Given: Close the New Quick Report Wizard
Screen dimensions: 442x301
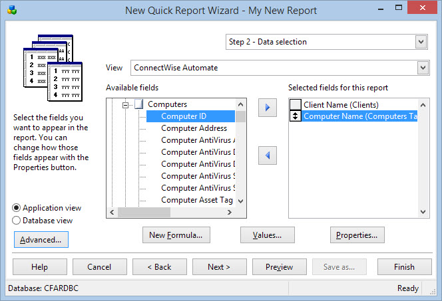Looking at the screenshot, I should (422, 7).
